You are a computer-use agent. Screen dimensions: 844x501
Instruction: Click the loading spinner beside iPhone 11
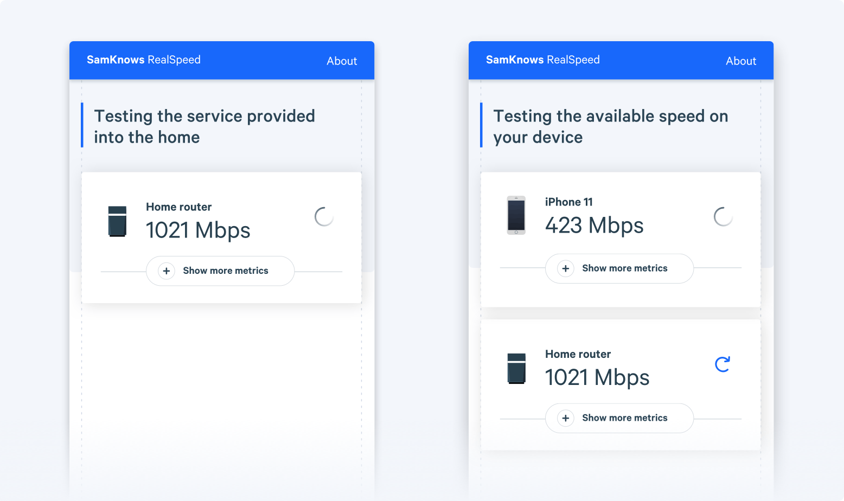pos(723,217)
